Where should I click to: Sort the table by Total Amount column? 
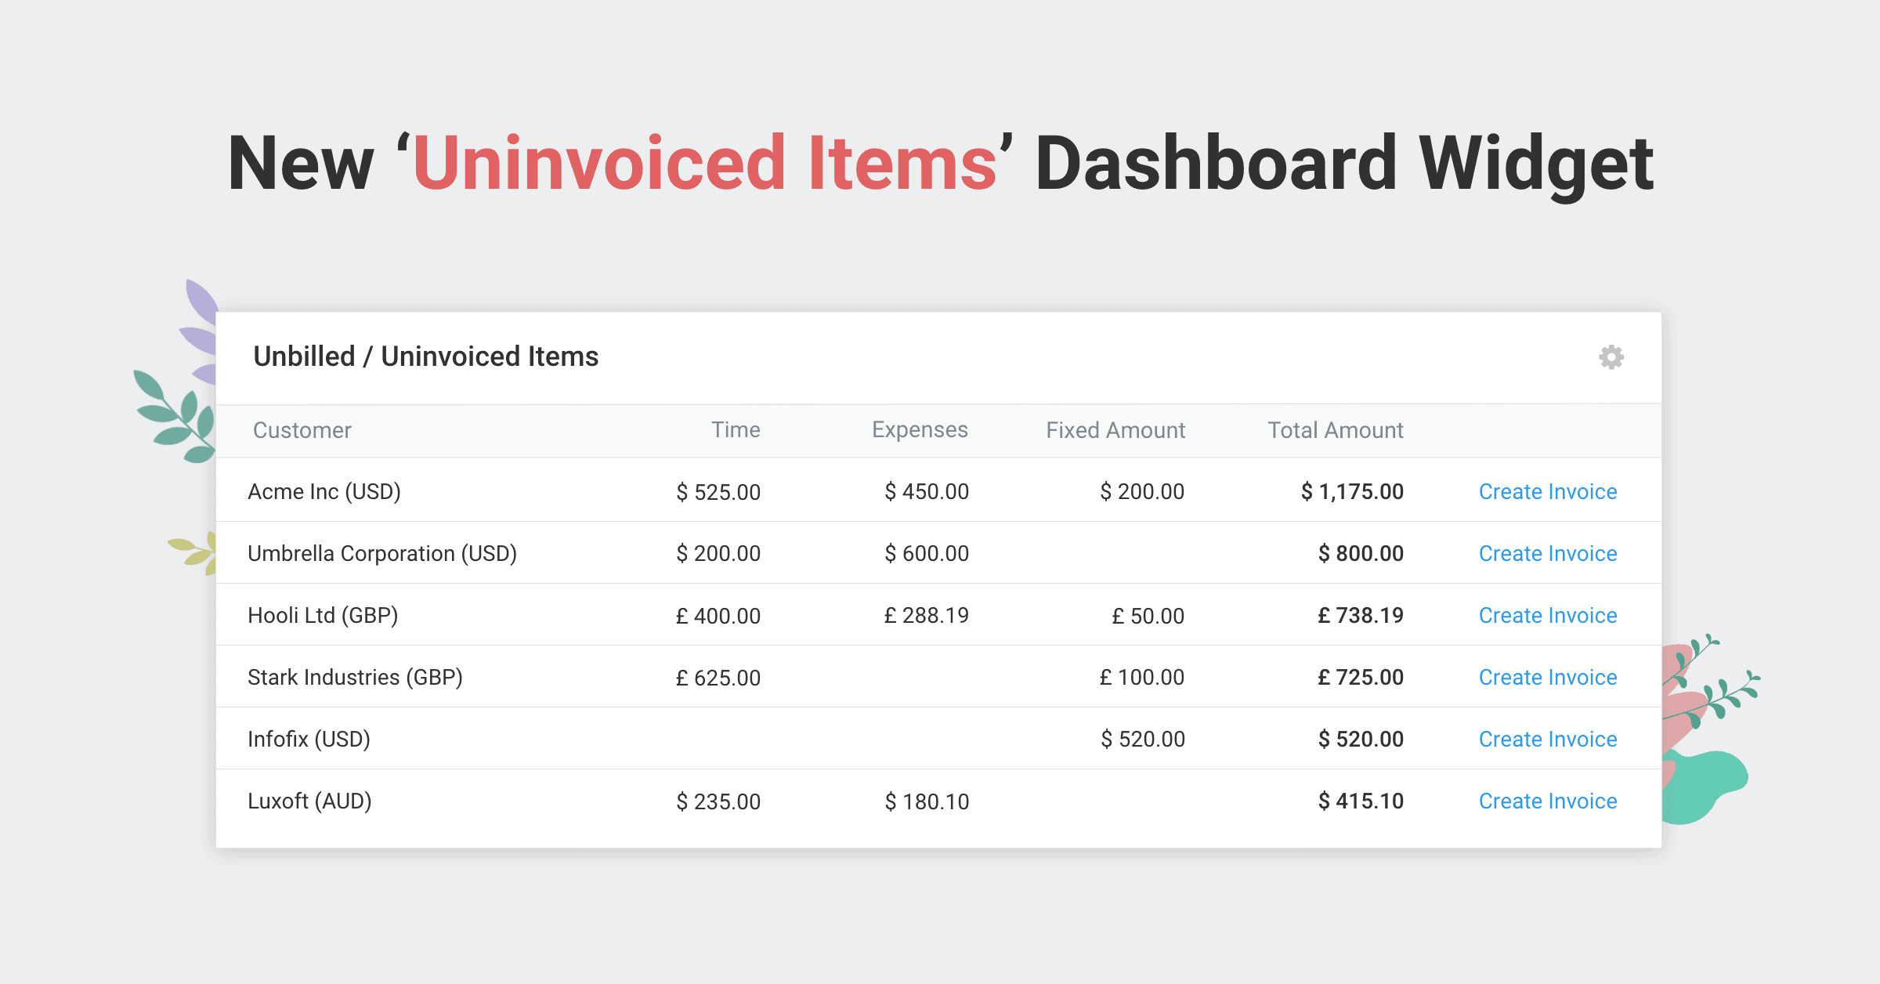click(1334, 430)
